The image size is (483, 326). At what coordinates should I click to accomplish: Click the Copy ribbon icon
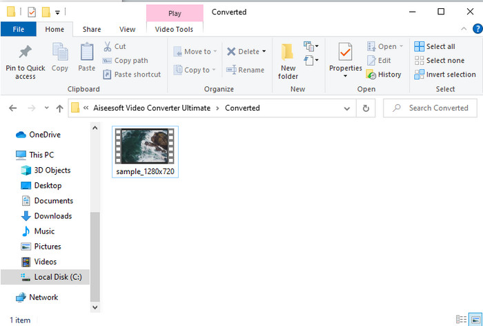click(60, 52)
